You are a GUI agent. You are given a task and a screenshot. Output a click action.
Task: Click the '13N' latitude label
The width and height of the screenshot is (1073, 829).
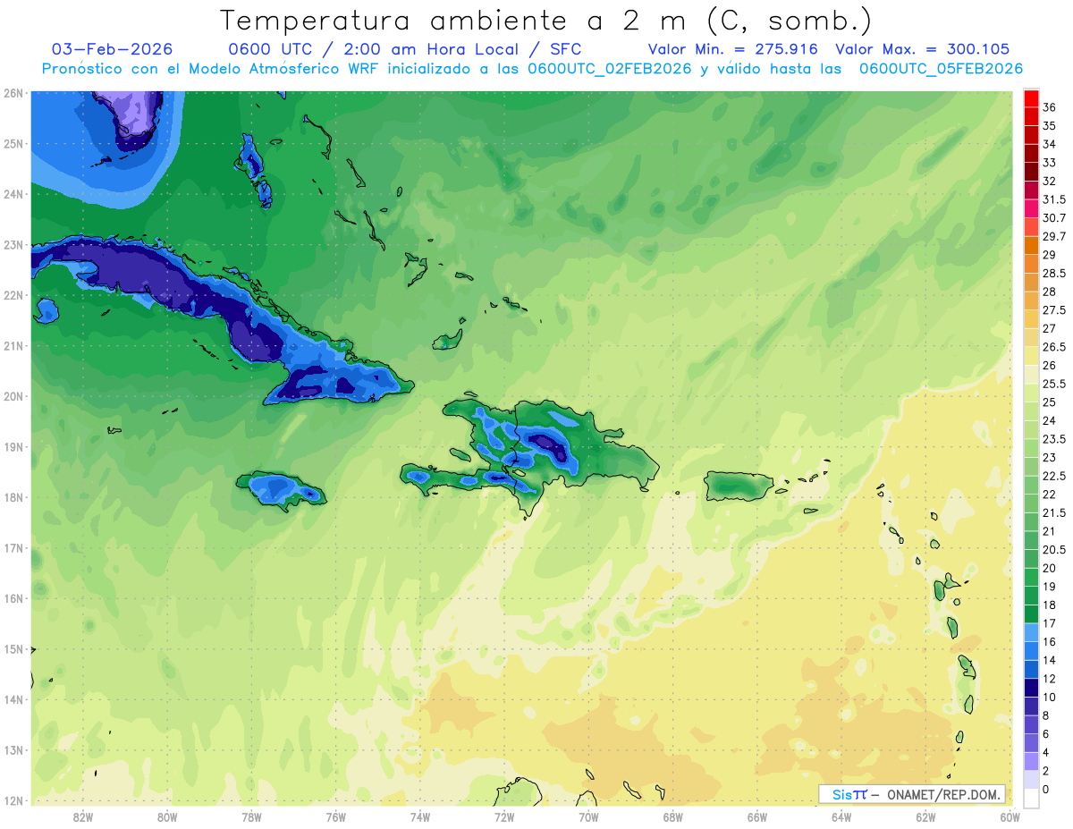pyautogui.click(x=13, y=749)
